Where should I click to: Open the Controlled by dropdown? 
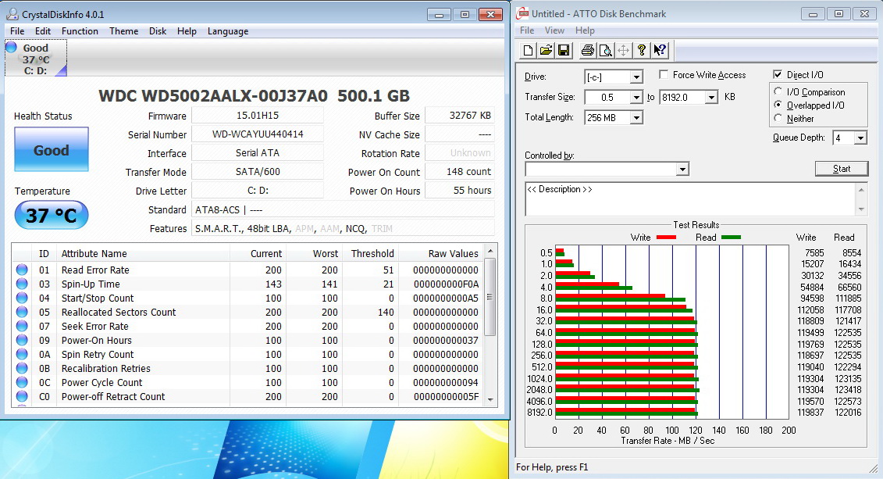click(x=682, y=169)
